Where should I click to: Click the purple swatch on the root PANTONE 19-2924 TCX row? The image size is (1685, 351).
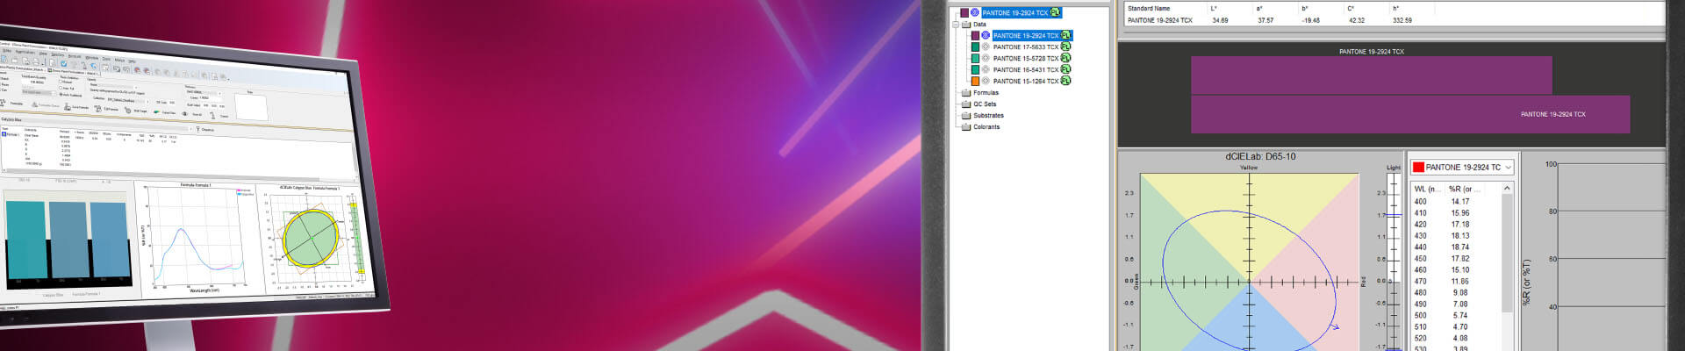[964, 13]
